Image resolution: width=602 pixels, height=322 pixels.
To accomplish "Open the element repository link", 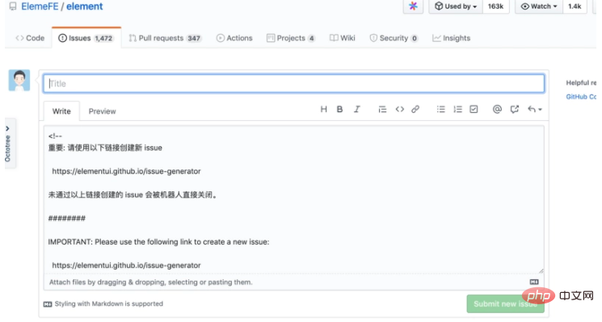I will click(85, 6).
